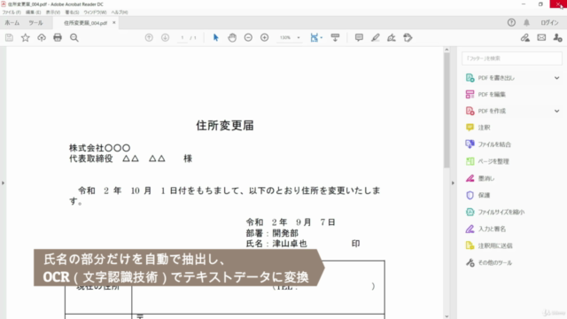Click the Save file icon
Screen dimensions: 567x319
tap(9, 37)
